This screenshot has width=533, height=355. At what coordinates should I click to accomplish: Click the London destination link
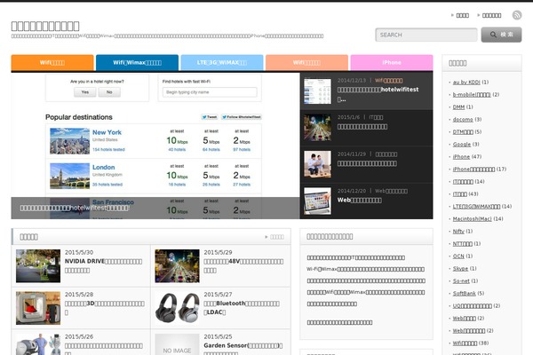coord(103,167)
